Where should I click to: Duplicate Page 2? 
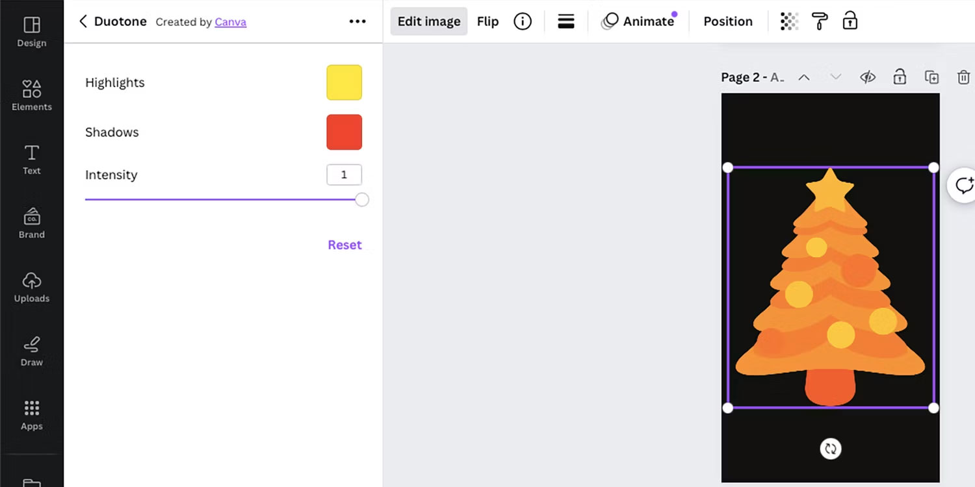coord(931,77)
